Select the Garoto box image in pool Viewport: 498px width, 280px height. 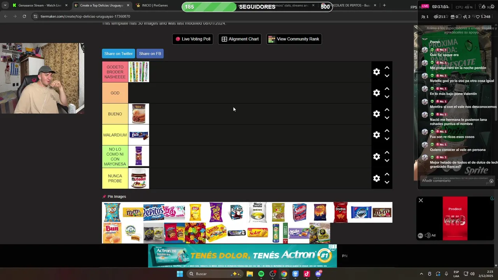(x=216, y=233)
